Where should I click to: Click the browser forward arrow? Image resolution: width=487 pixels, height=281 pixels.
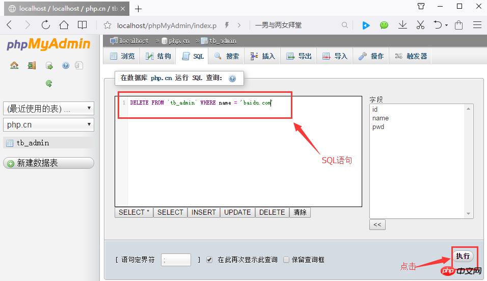(x=28, y=25)
